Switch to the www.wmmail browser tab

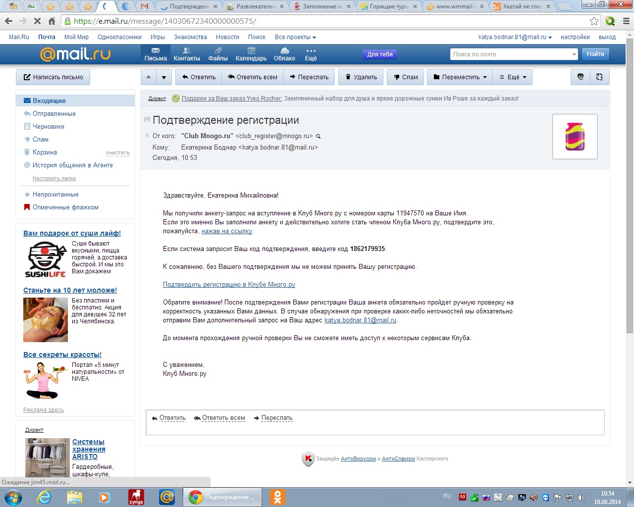[x=456, y=6]
